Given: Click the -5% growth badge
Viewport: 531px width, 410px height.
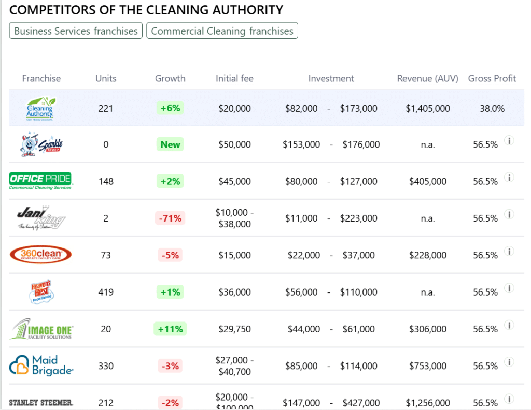Looking at the screenshot, I should tap(170, 255).
